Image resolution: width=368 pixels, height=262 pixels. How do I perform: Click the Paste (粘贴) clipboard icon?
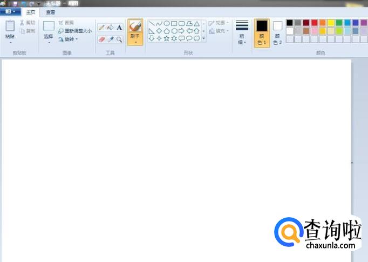coord(10,26)
